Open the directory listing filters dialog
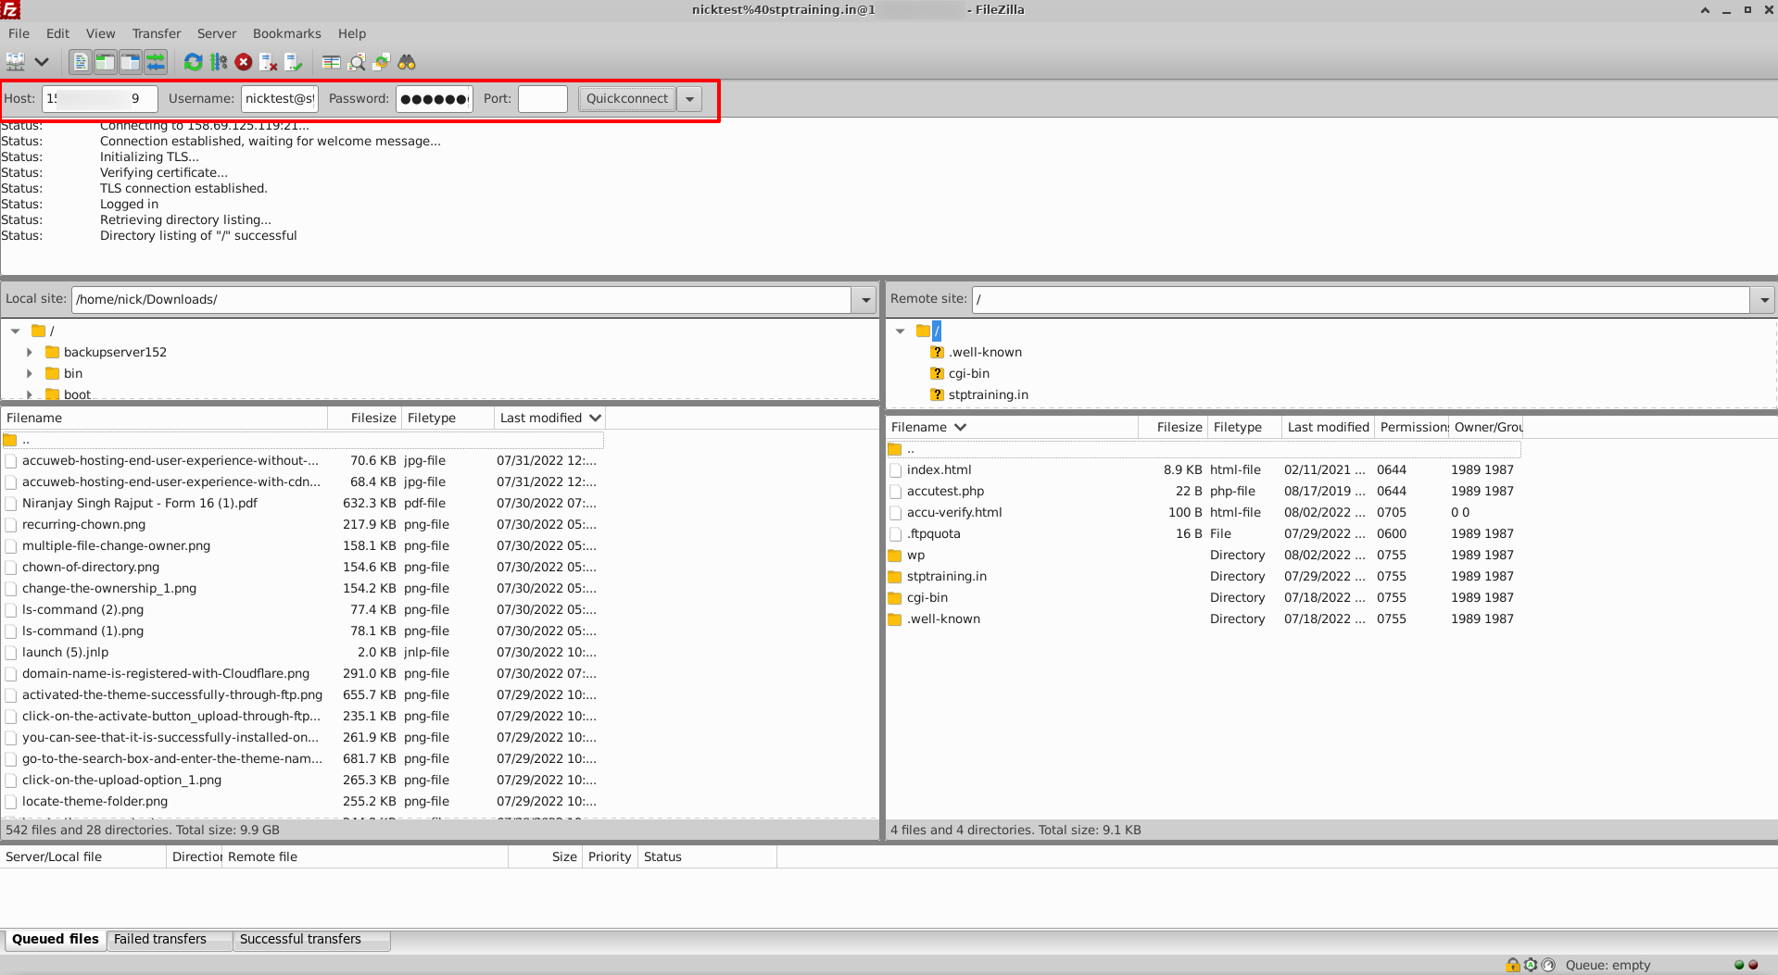The height and width of the screenshot is (975, 1778). point(331,62)
